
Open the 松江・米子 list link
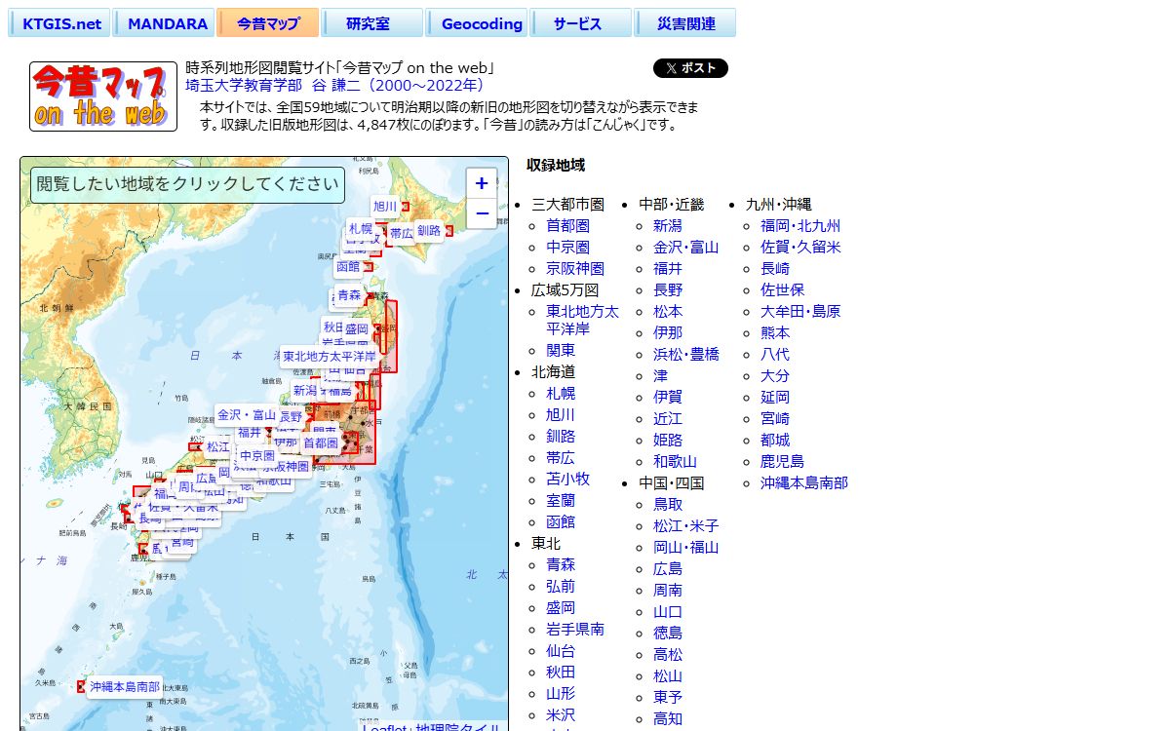click(685, 525)
